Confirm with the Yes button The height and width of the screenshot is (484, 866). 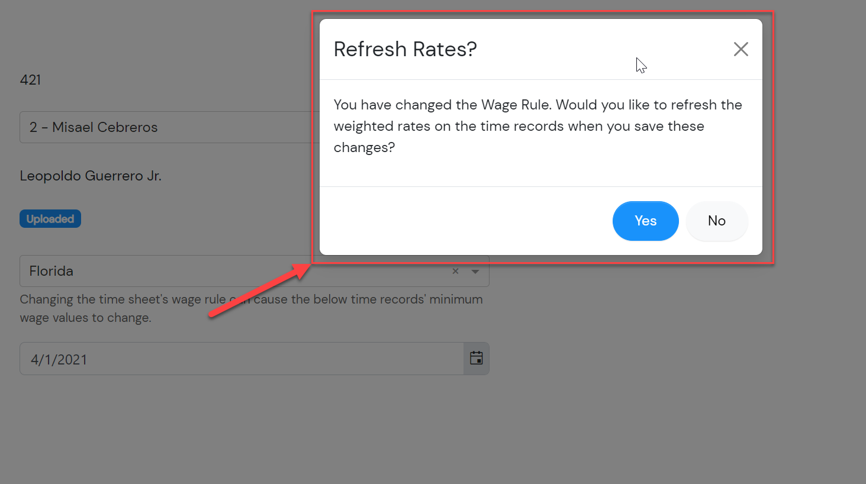[x=645, y=221]
